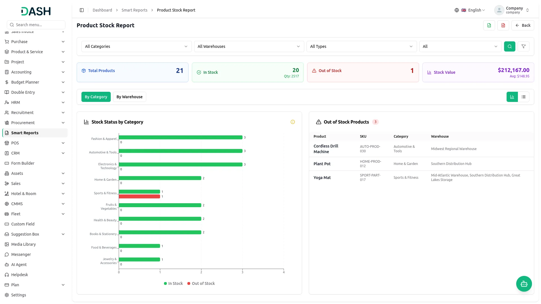Focus the Search menu input field
This screenshot has width=541, height=304.
36,25
